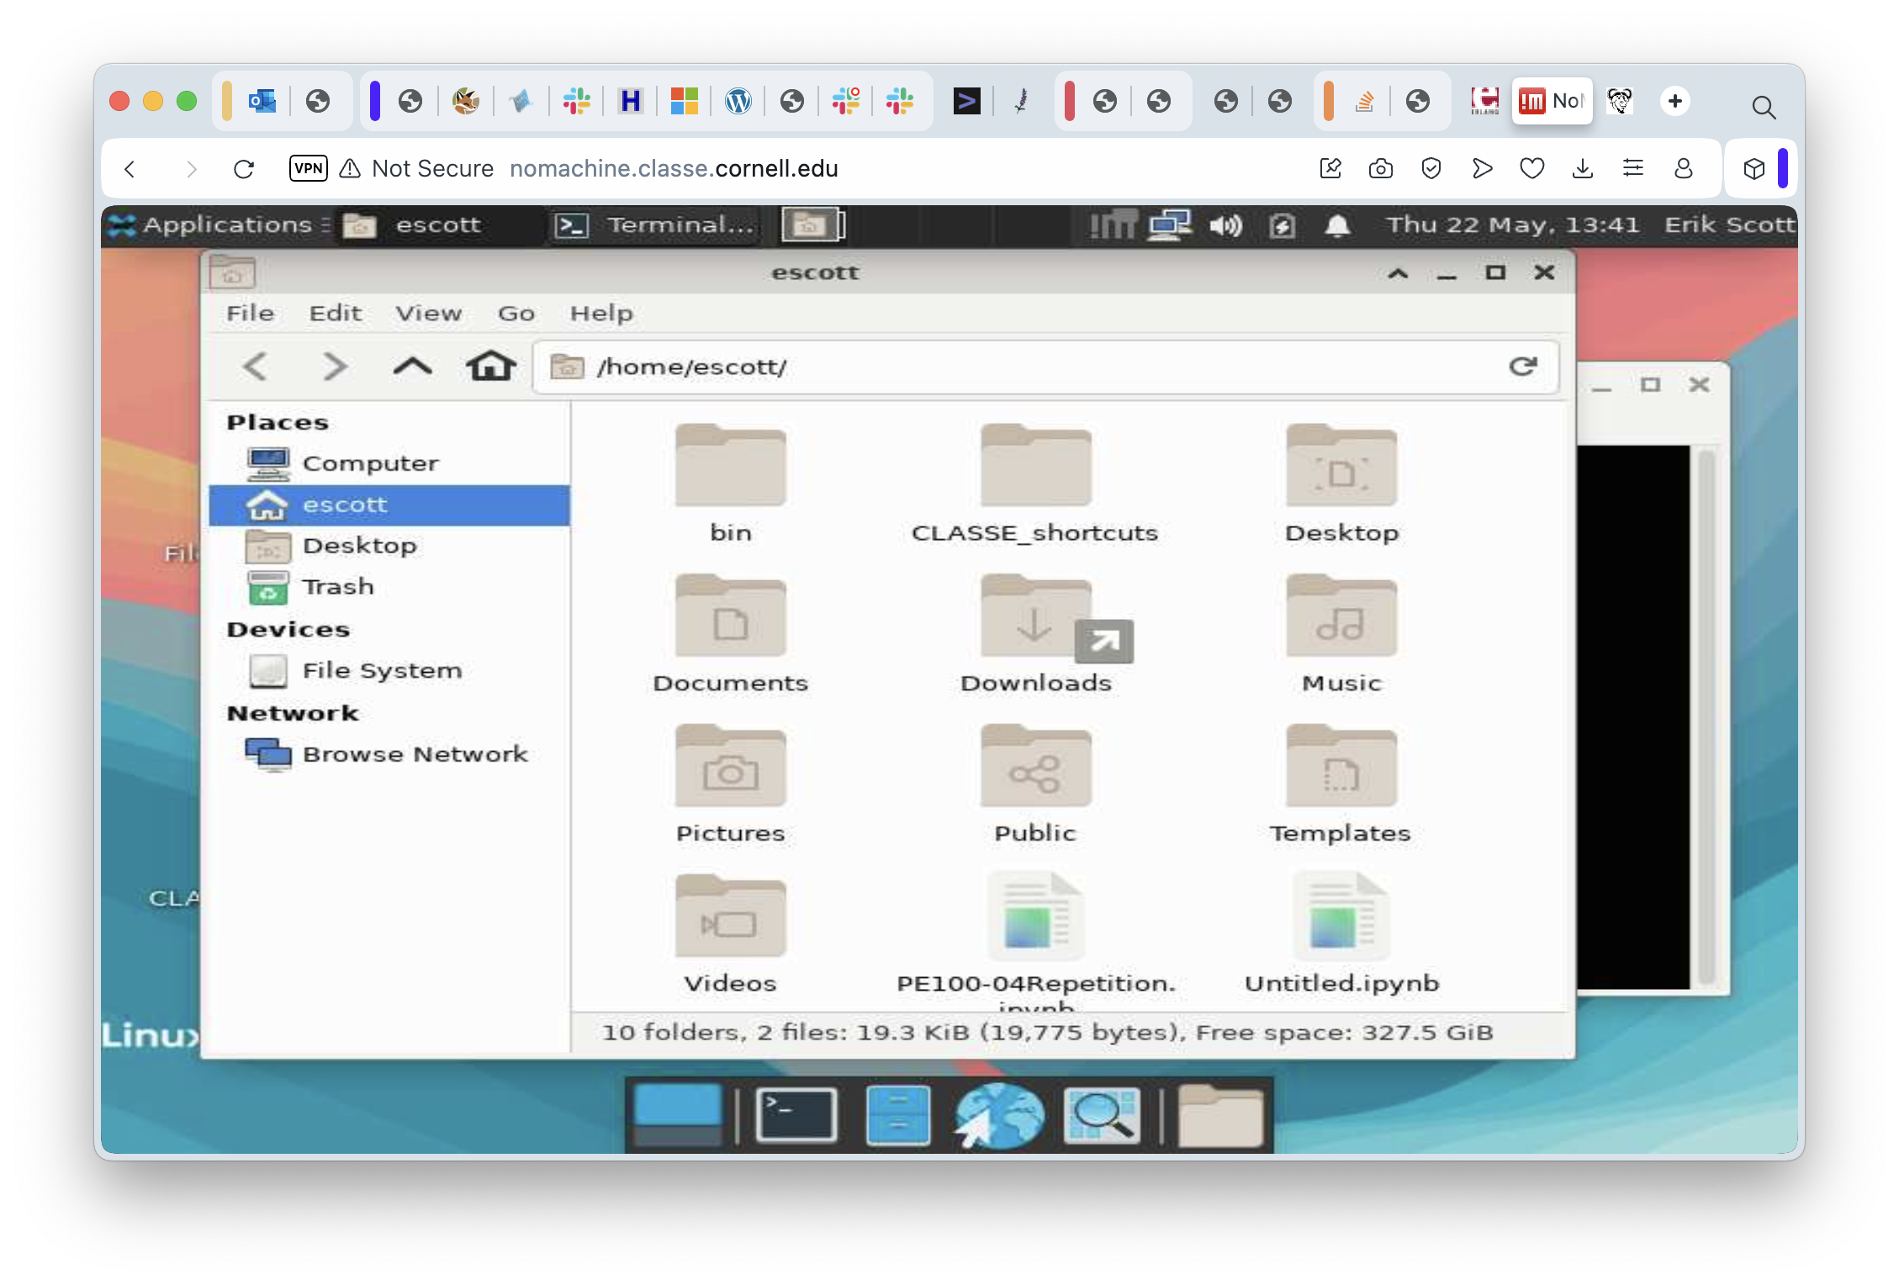Roll up the escott window

(1398, 272)
